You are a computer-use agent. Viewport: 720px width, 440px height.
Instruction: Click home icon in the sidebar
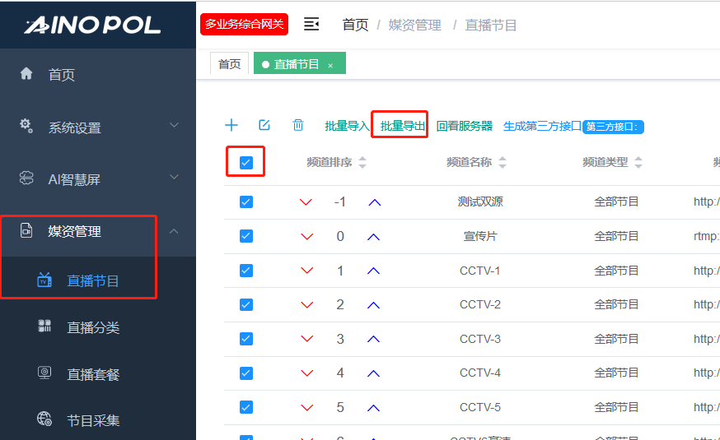pos(26,74)
